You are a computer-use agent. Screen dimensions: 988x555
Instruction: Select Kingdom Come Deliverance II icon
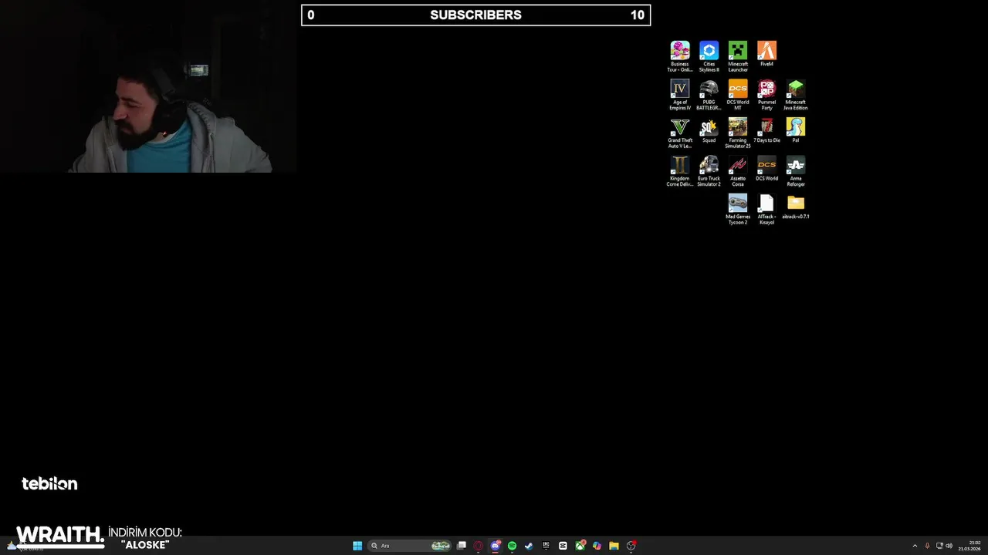[680, 171]
